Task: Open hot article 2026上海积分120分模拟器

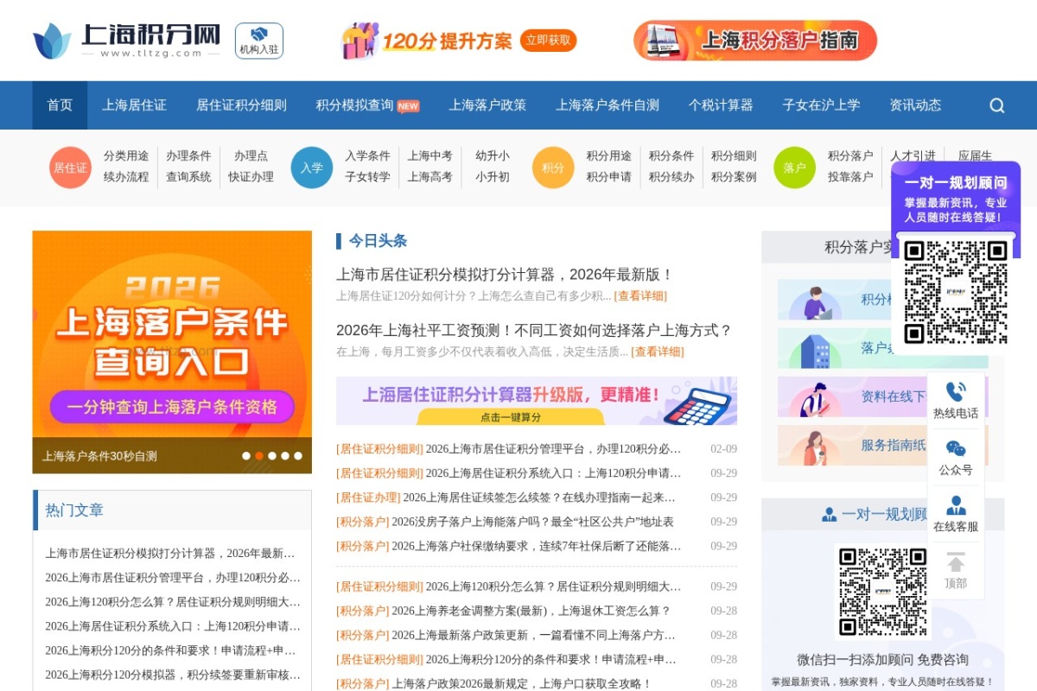Action: tap(173, 675)
